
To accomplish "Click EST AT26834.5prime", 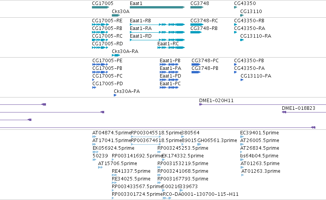I will tap(260, 148).
